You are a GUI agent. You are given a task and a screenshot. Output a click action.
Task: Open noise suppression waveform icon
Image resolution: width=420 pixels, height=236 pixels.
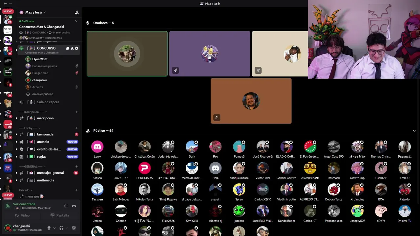coord(66,206)
